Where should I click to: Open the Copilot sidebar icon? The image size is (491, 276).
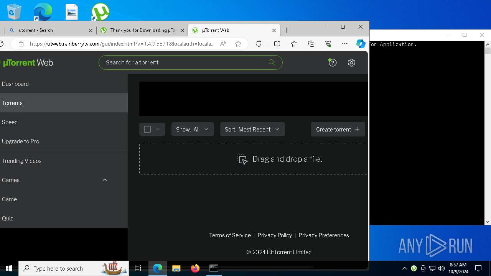click(361, 44)
